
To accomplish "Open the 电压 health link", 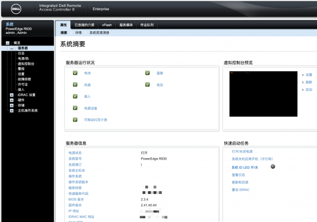I will click(x=160, y=85).
